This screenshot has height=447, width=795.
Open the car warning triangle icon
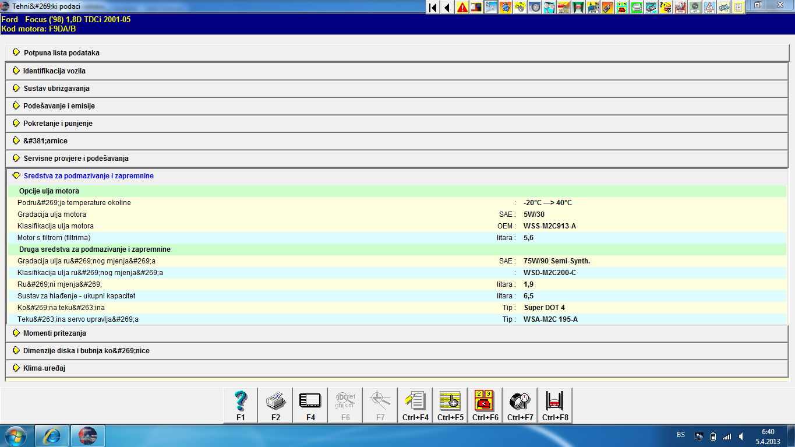pos(709,8)
